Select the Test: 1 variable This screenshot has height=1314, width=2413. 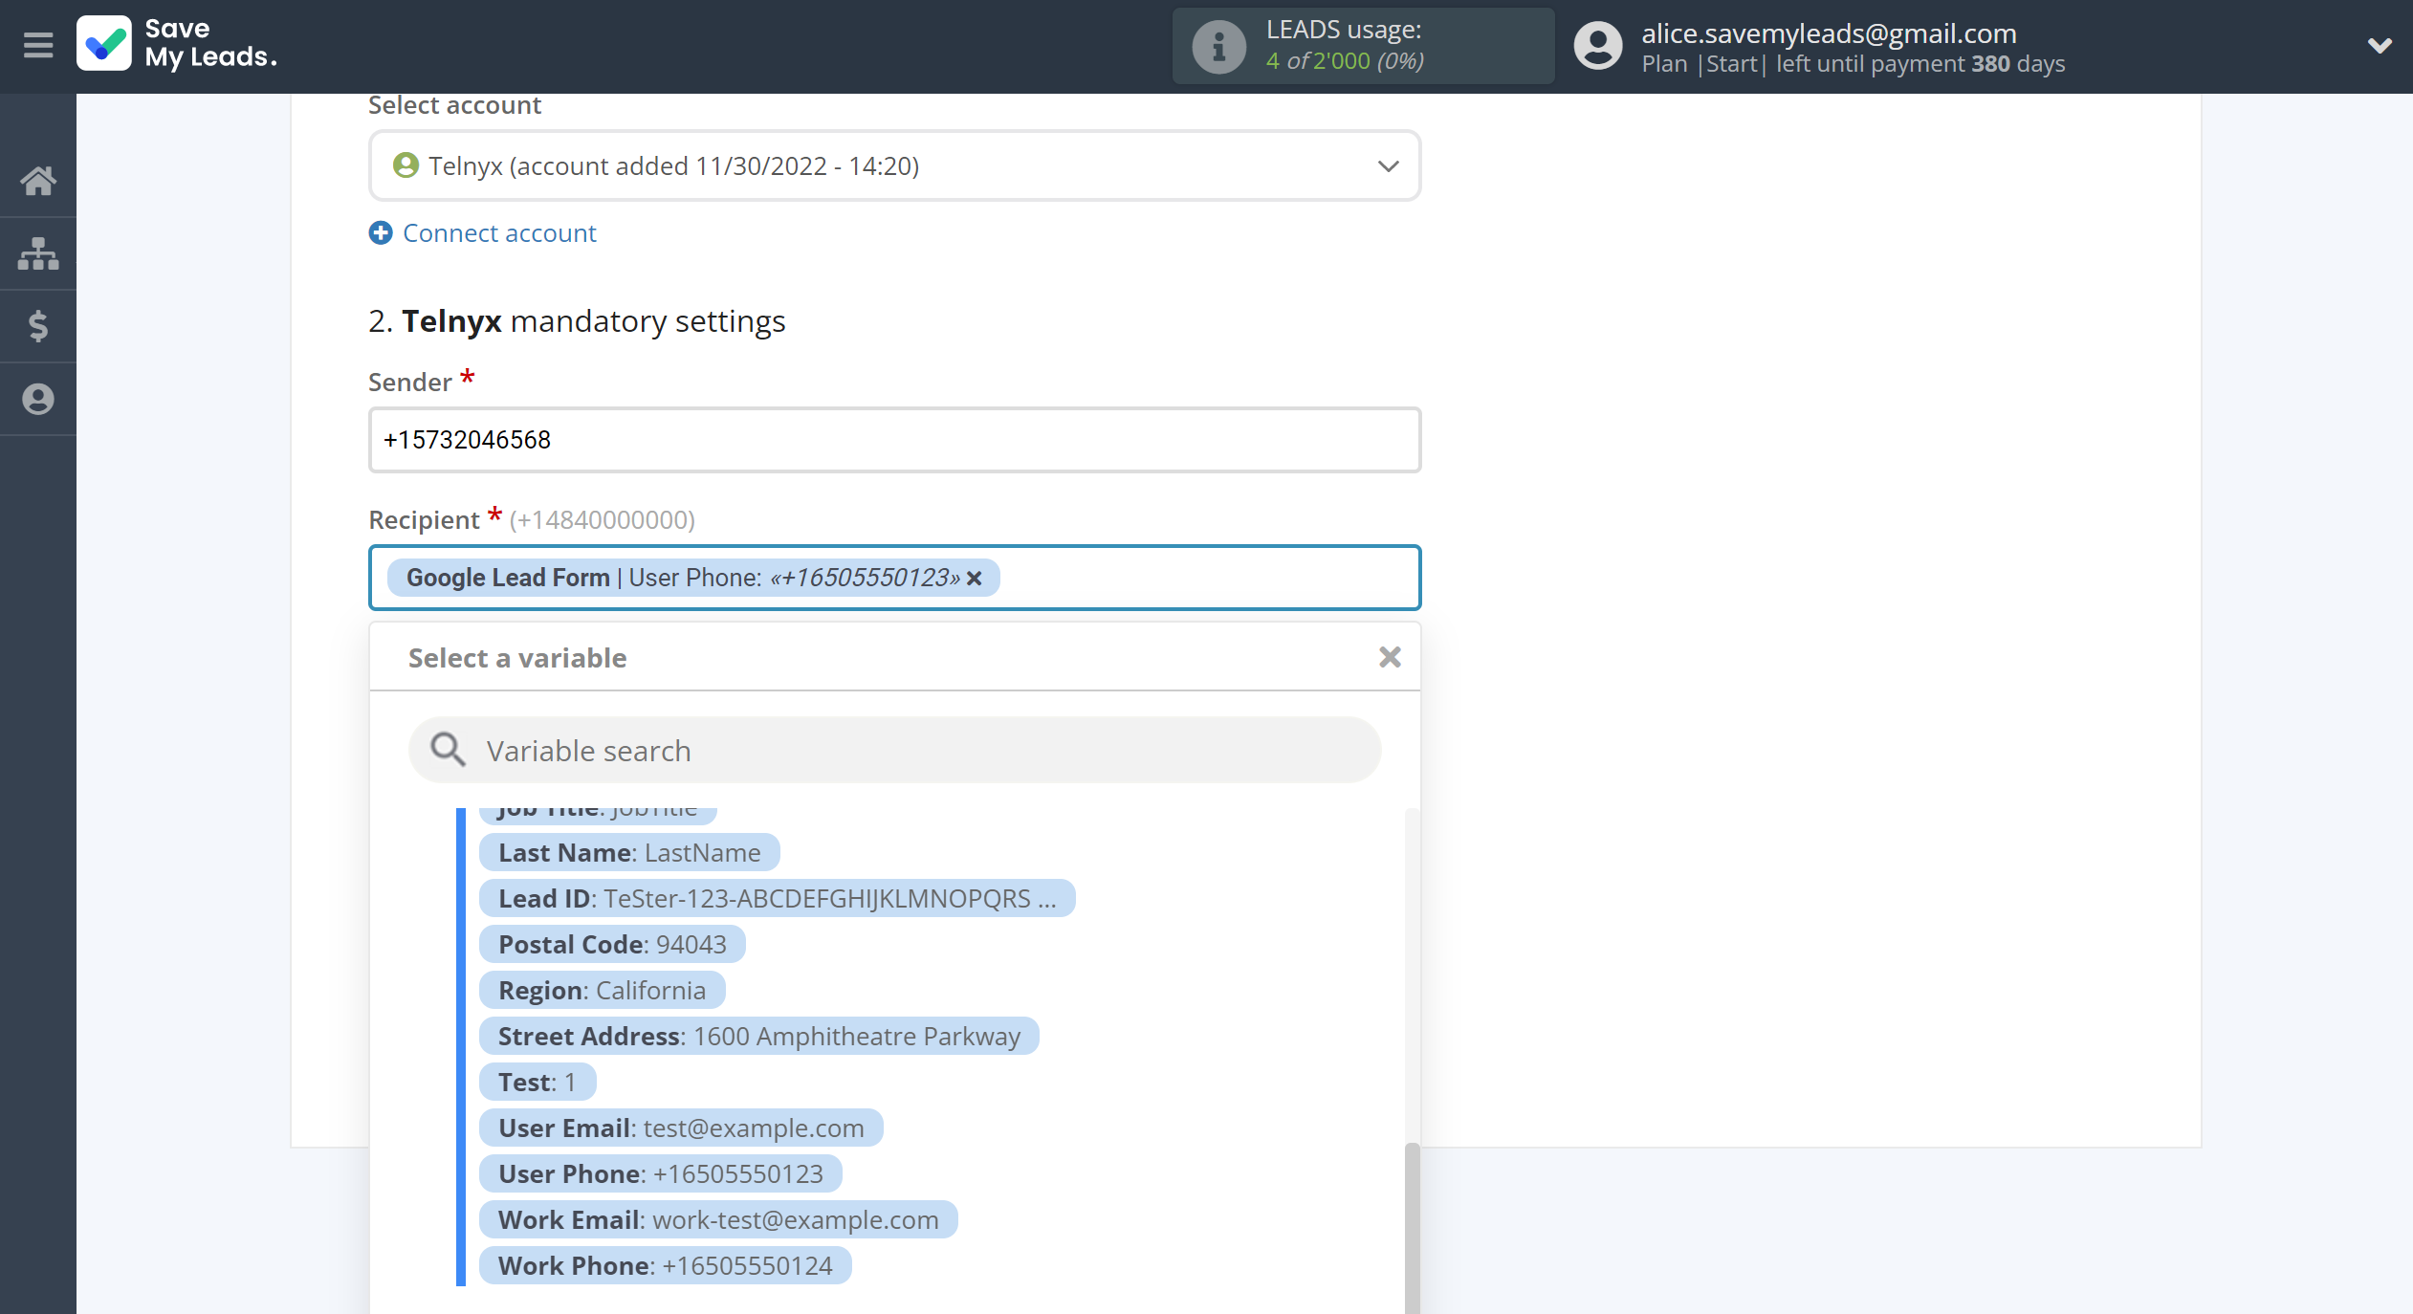[x=537, y=1083]
